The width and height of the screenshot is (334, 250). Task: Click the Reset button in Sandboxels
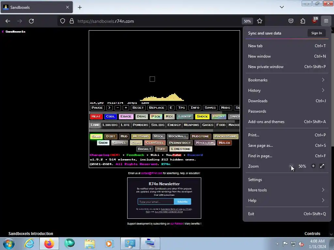tap(138, 107)
